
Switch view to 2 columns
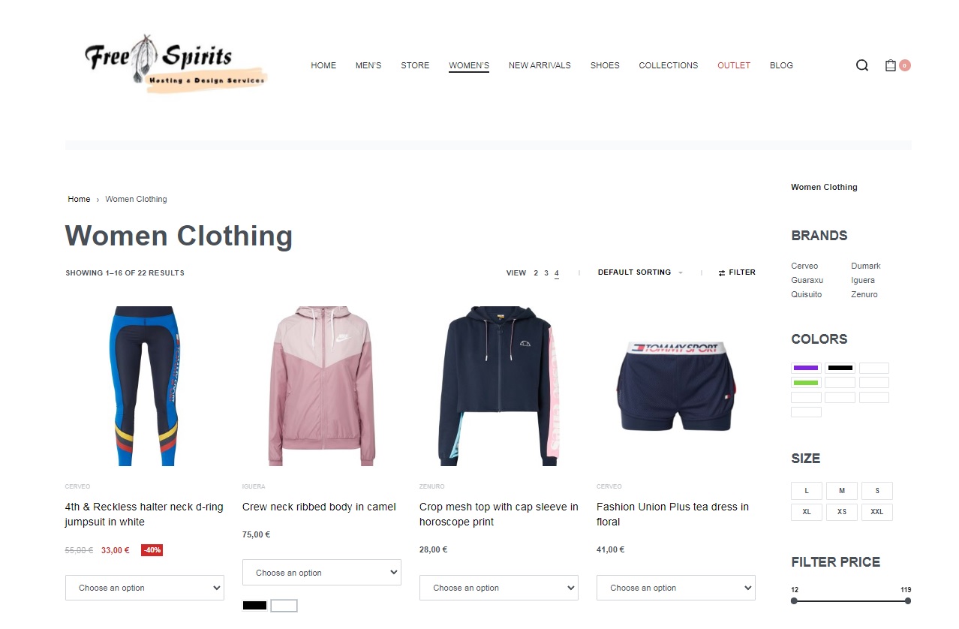536,273
